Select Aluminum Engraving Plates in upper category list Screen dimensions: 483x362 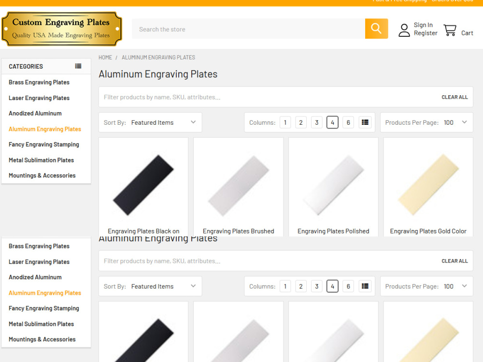[x=45, y=129]
